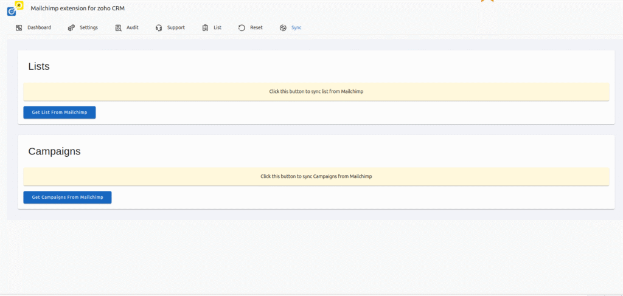Open the Support tab
Image resolution: width=623 pixels, height=296 pixels.
176,28
